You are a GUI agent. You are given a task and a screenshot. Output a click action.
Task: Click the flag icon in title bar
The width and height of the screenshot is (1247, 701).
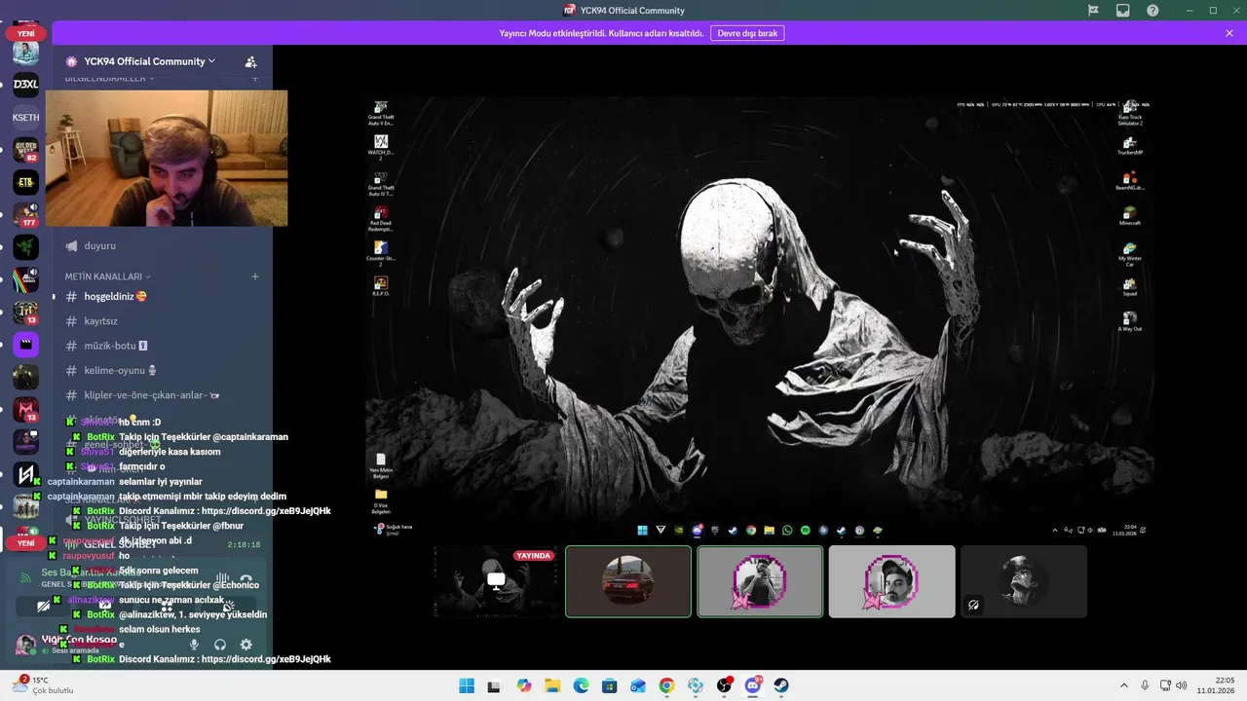pos(1093,10)
